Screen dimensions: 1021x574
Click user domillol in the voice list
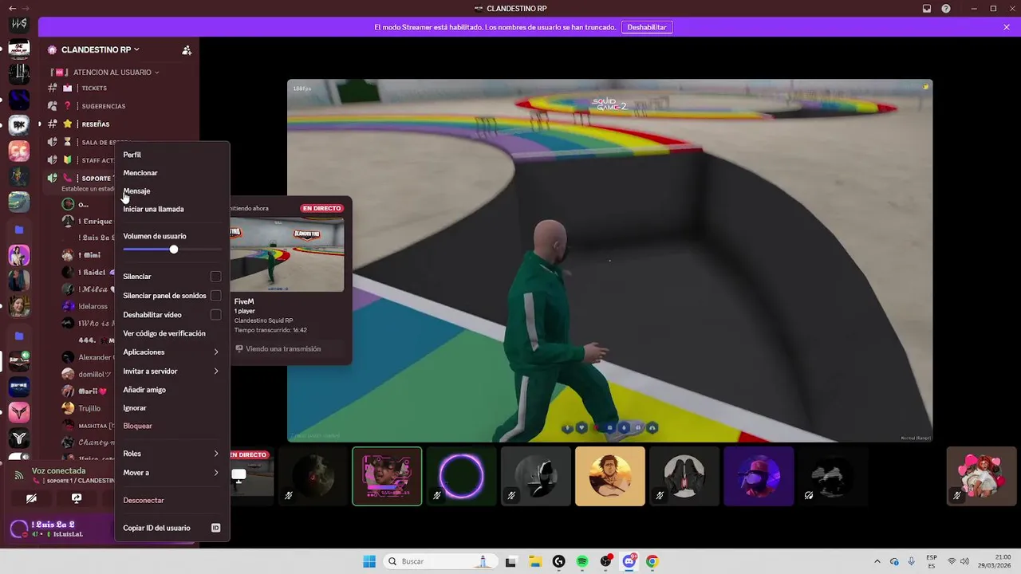coord(88,374)
